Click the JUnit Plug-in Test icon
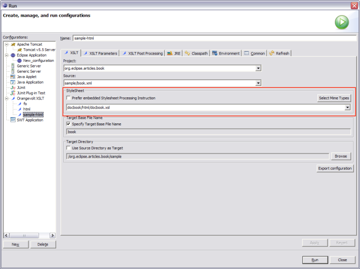The height and width of the screenshot is (269, 360). point(13,93)
